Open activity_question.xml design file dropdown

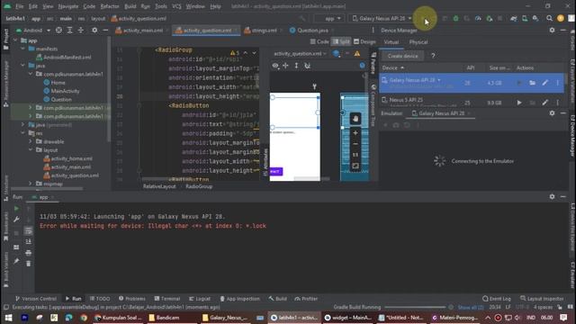[x=300, y=54]
